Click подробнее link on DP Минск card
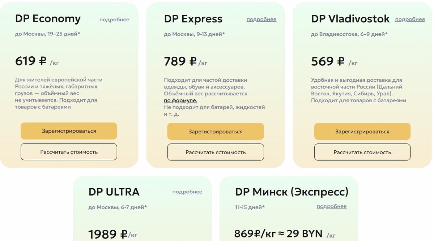434x241 pixels. tap(331, 206)
